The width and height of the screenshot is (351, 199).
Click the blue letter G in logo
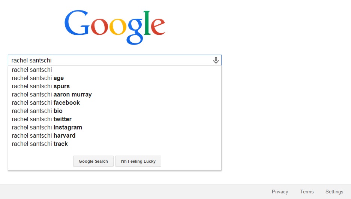[77, 23]
